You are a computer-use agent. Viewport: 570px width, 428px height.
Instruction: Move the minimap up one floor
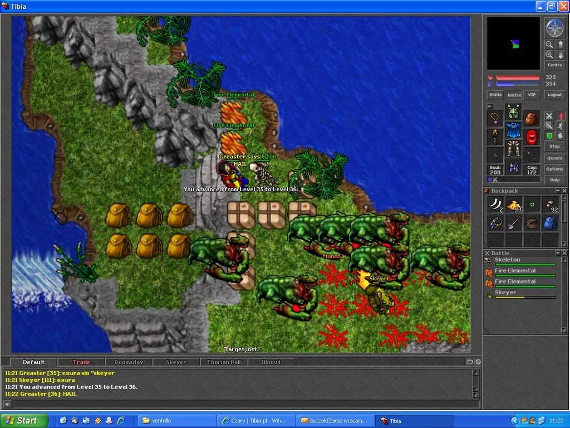click(x=560, y=45)
